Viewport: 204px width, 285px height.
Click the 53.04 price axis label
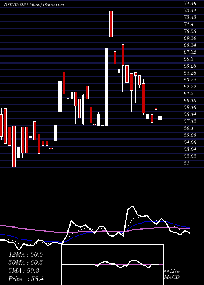pos(191,149)
